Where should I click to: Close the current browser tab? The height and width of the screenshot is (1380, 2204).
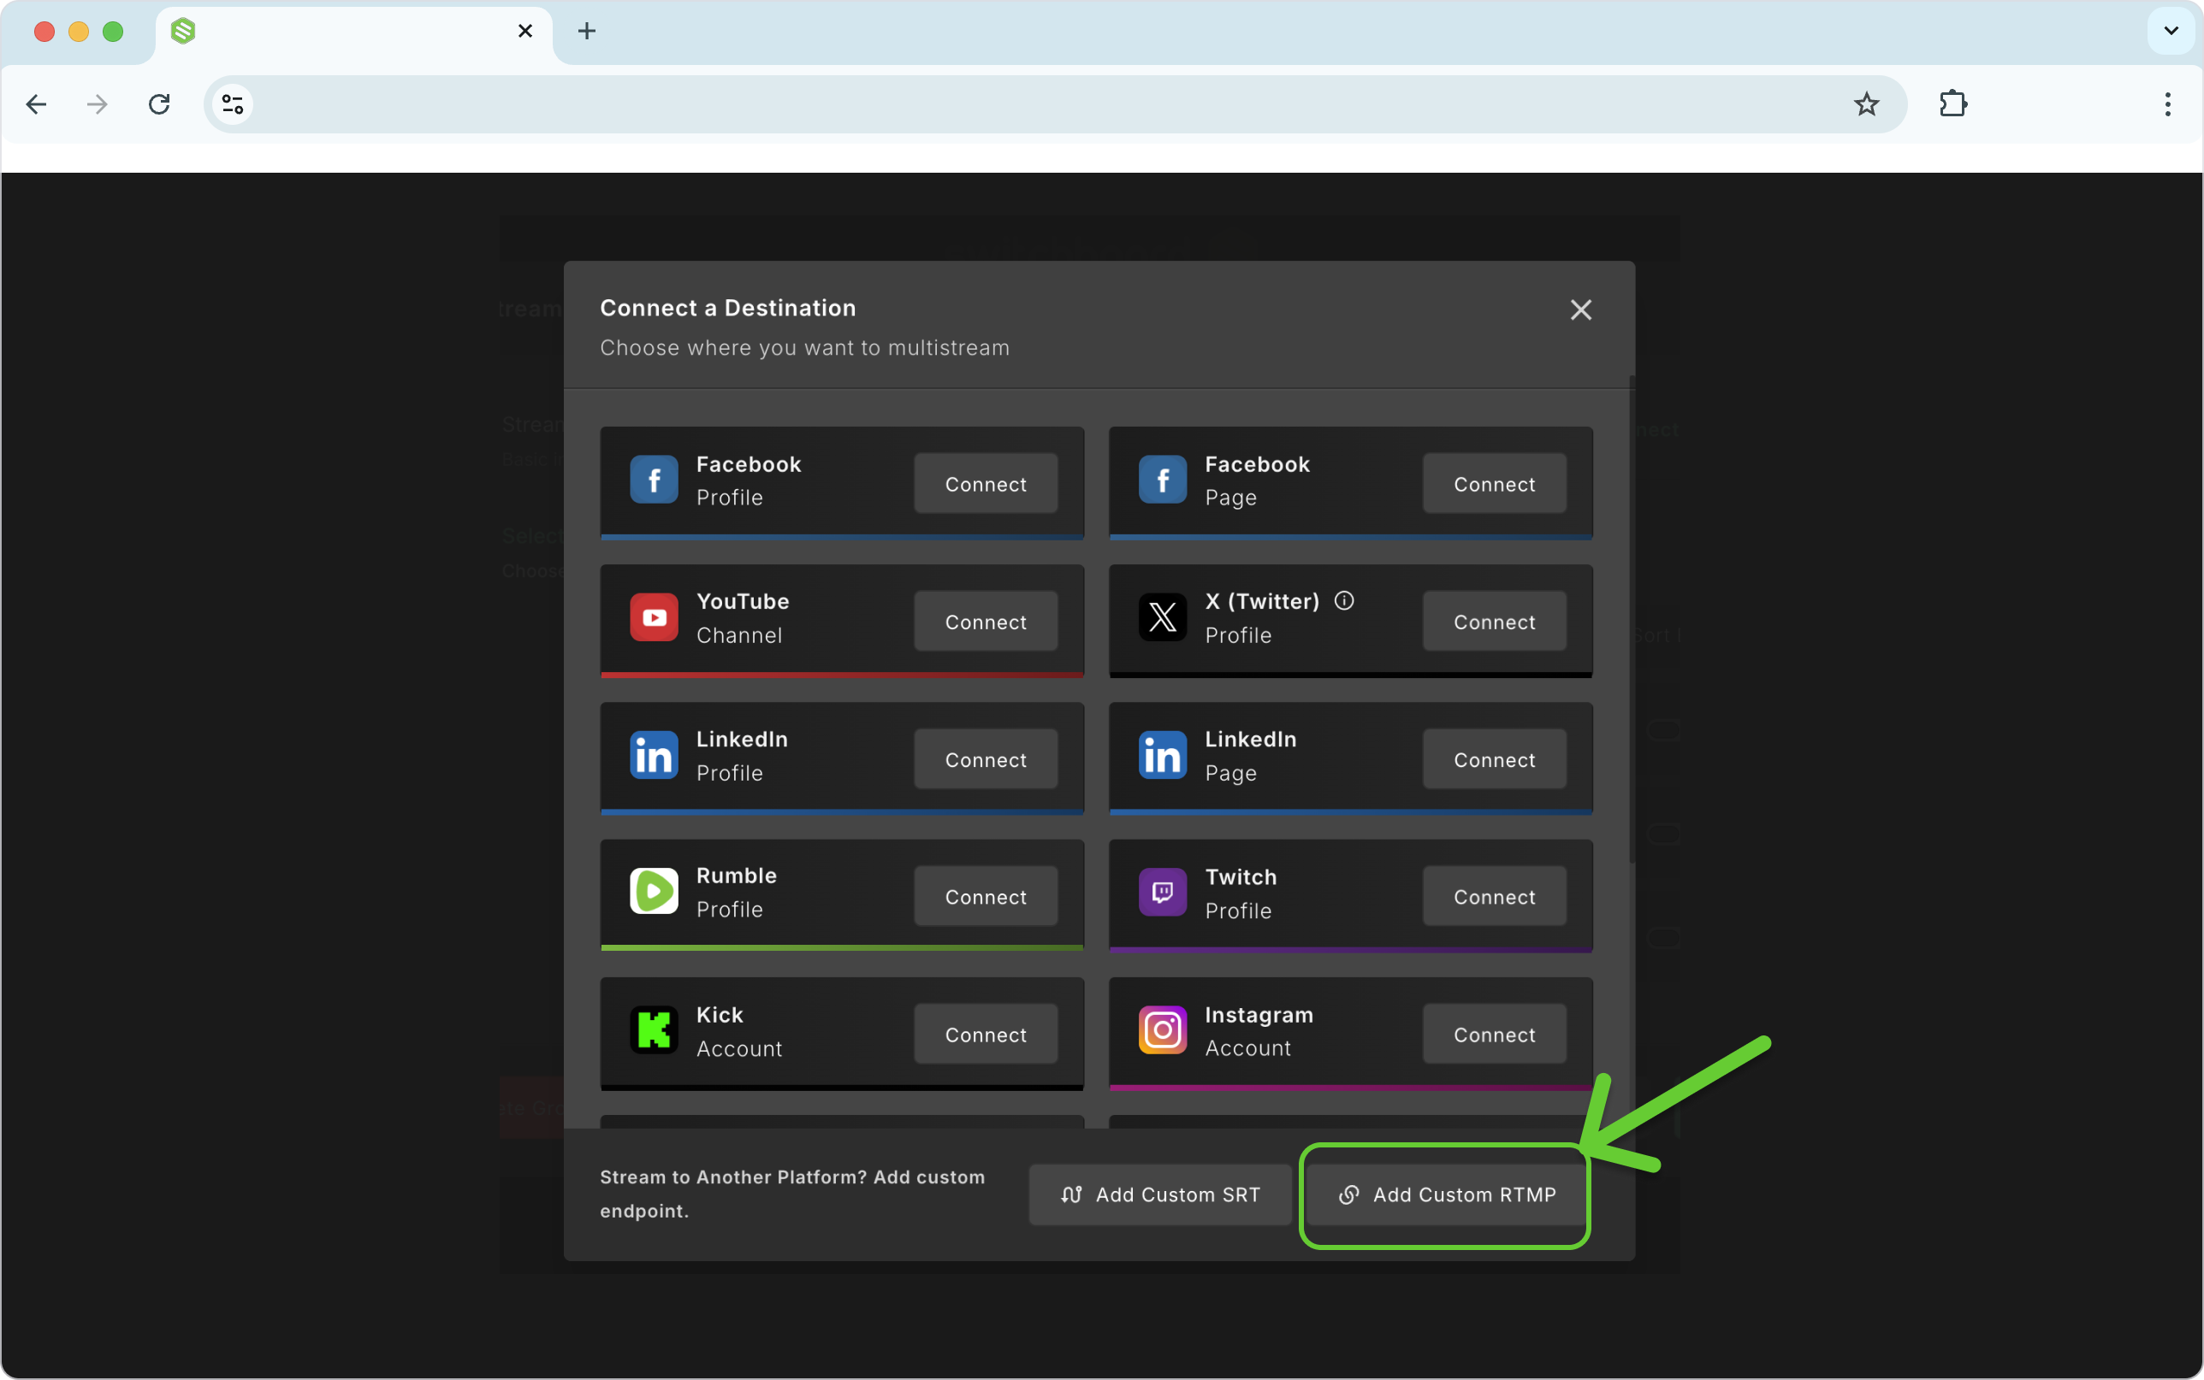point(525,31)
